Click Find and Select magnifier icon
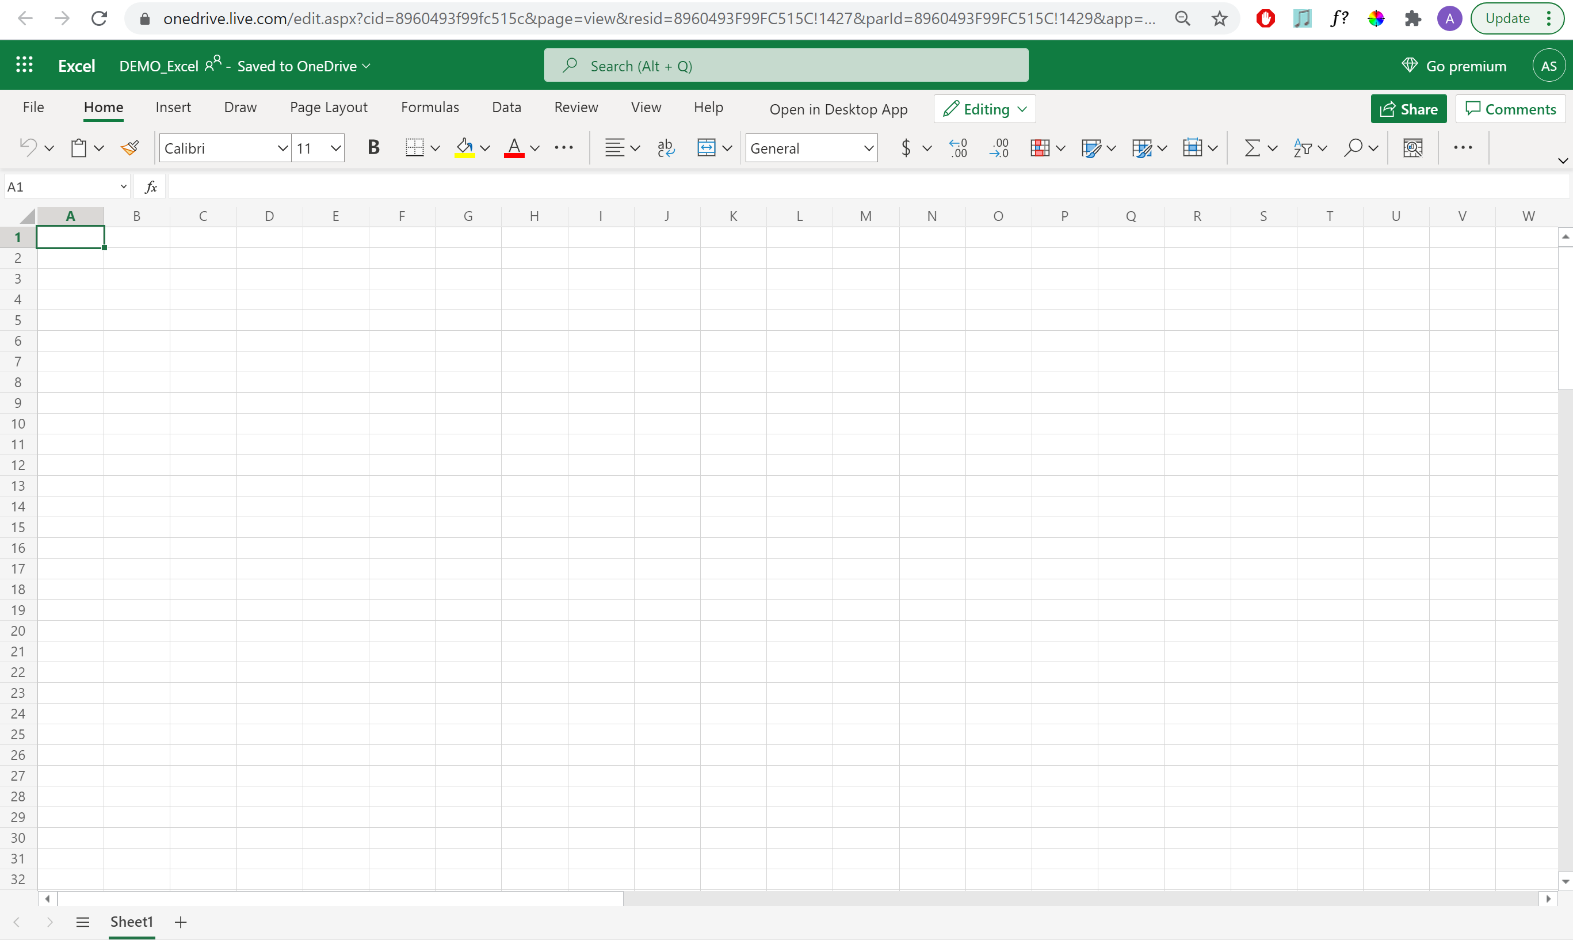Viewport: 1573px width, 940px height. 1353,148
